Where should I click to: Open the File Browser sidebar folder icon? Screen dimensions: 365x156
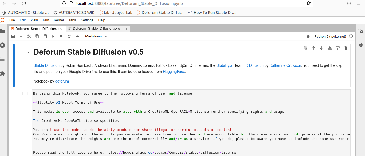[x=2, y=31]
